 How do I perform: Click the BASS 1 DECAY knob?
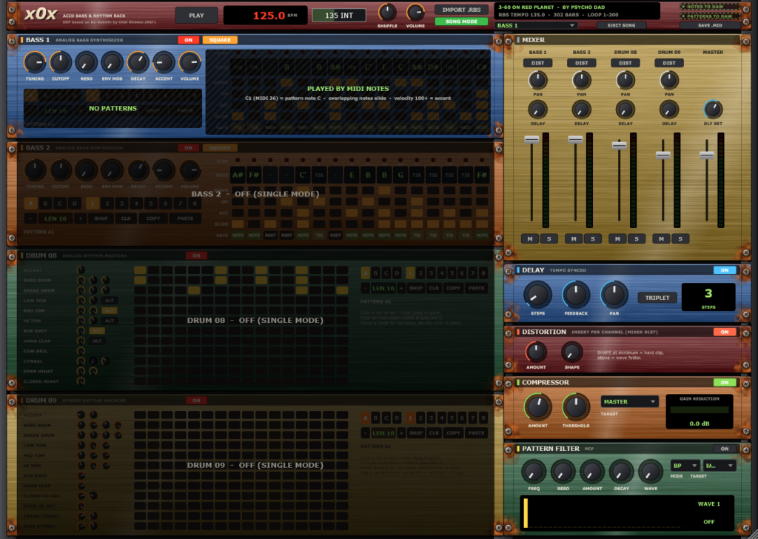[138, 62]
